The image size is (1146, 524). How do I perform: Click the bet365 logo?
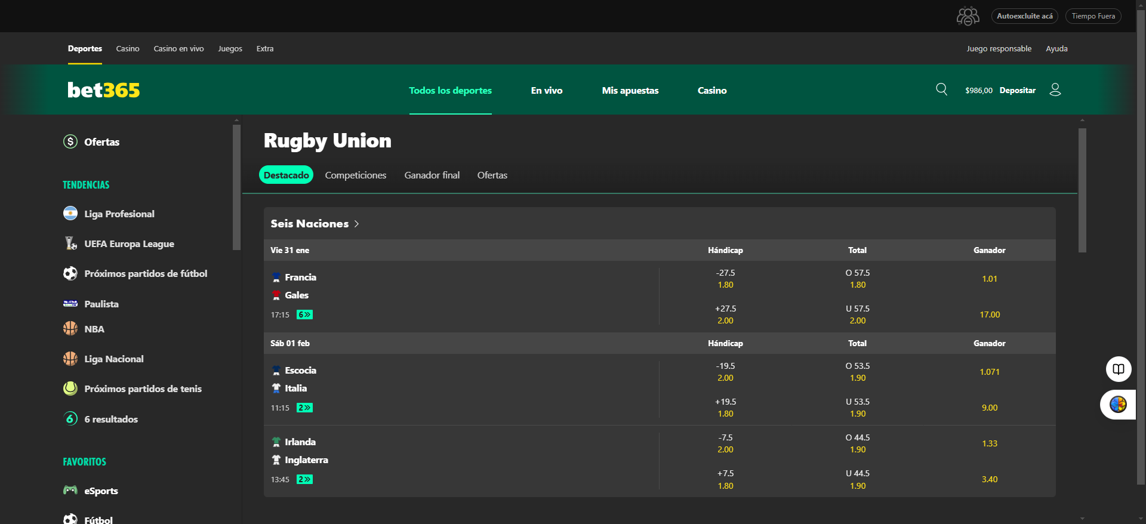click(x=103, y=90)
